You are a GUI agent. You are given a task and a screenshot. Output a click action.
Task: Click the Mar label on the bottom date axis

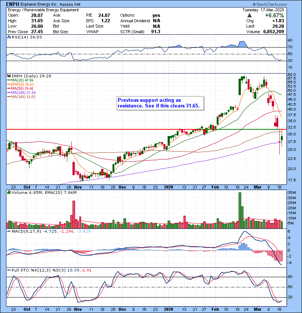pos(257,309)
